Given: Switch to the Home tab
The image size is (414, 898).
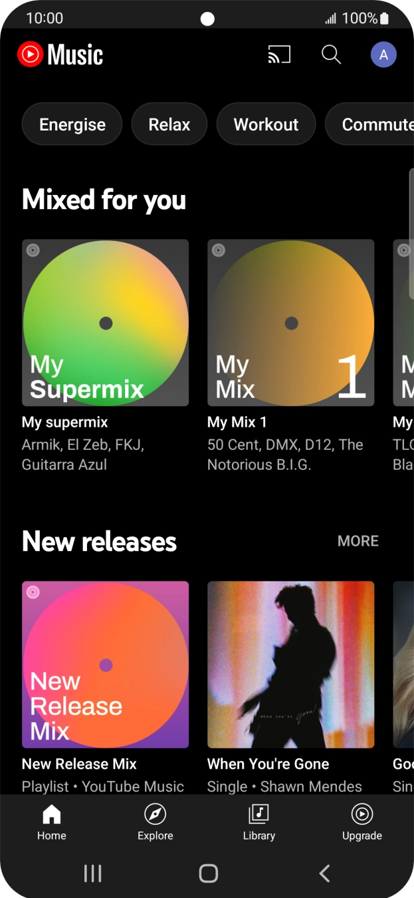Looking at the screenshot, I should 52,822.
